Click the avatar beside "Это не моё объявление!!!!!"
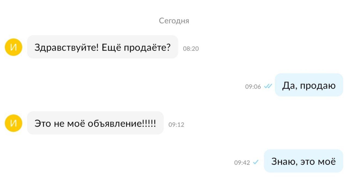The width and height of the screenshot is (348, 181). point(13,123)
